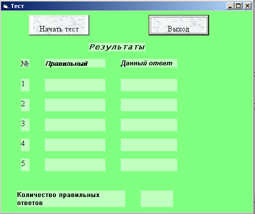Click the correct answer field for row 5
The image size is (255, 214).
75,165
